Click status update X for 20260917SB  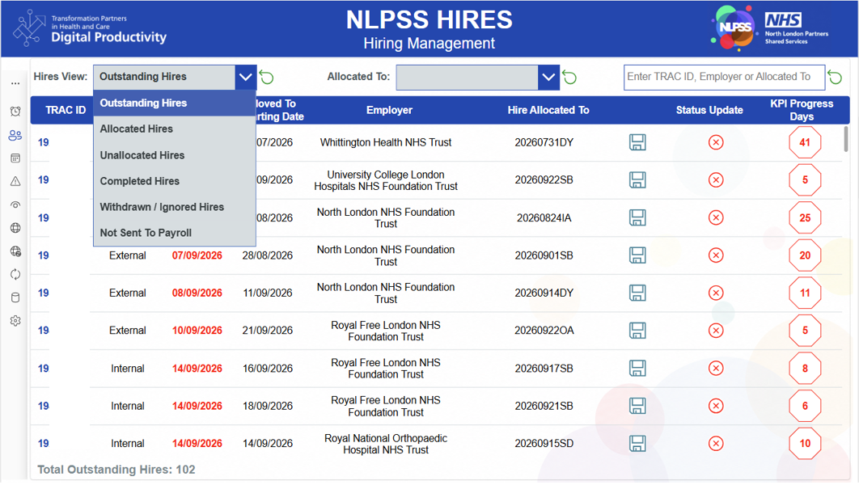coord(716,369)
